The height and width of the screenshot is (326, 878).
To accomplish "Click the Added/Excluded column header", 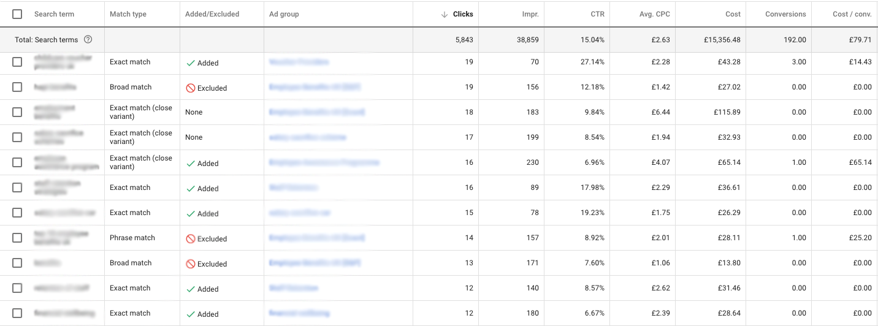I will (212, 14).
